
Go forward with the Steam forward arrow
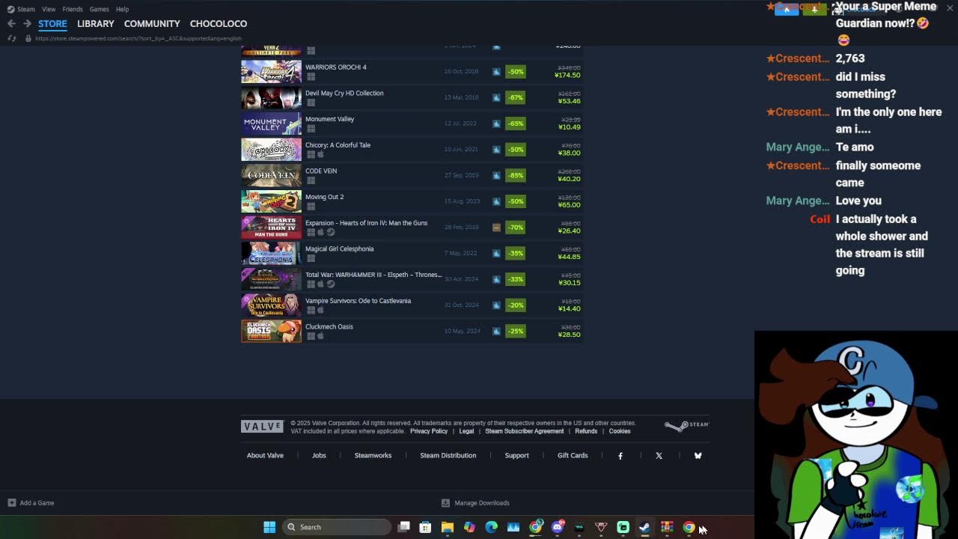pos(27,24)
